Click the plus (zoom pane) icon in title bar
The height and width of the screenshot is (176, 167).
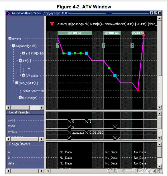[151, 13]
